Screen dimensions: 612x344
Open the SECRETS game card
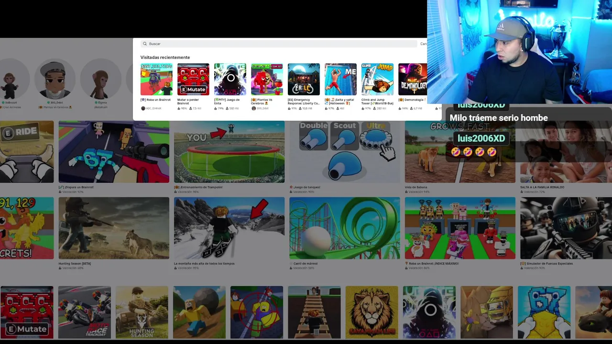pyautogui.click(x=27, y=228)
